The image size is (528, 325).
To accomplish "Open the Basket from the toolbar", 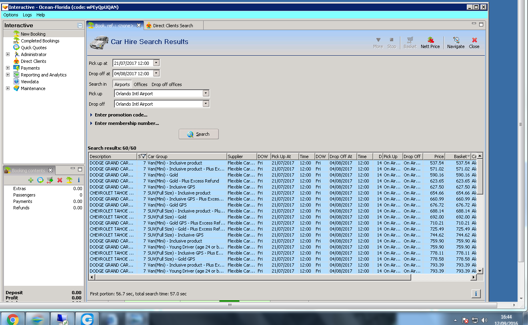I will 410,43.
